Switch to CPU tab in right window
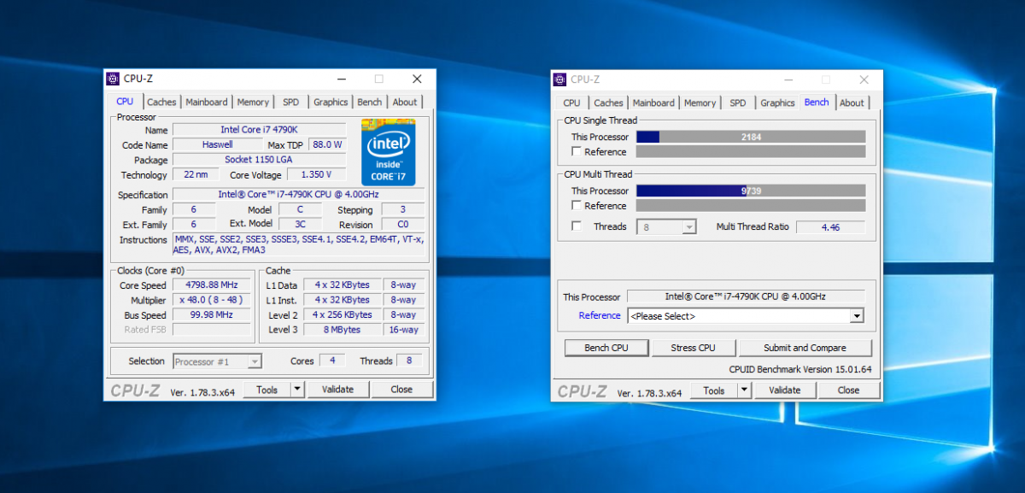Viewport: 1025px width, 493px height. pos(571,103)
